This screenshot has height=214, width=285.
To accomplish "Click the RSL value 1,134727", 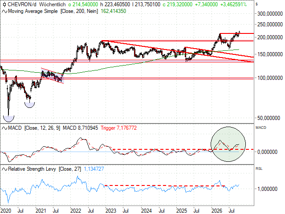I will pos(94,169).
